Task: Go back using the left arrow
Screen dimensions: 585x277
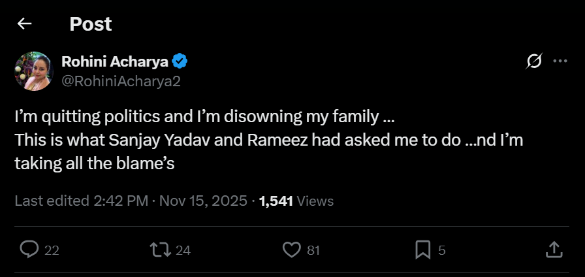Action: (24, 24)
